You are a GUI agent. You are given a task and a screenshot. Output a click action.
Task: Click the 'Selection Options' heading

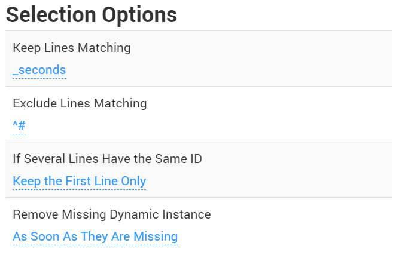92,15
